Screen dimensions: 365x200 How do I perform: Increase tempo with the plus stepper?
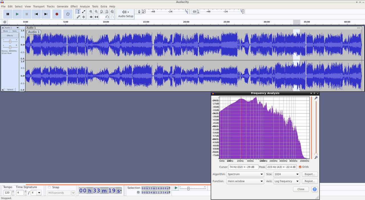(13, 191)
